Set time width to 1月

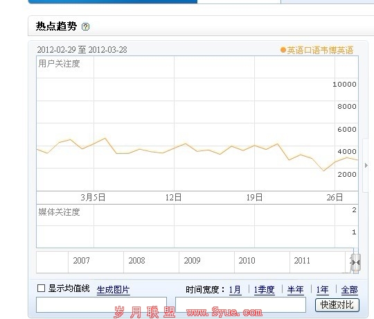(x=235, y=290)
